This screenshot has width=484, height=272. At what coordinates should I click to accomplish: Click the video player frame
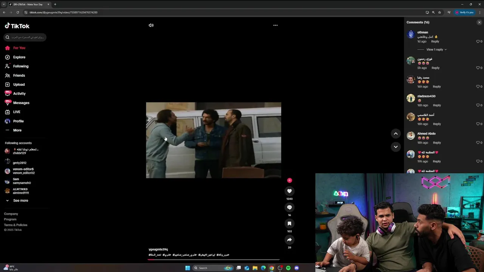tap(214, 140)
